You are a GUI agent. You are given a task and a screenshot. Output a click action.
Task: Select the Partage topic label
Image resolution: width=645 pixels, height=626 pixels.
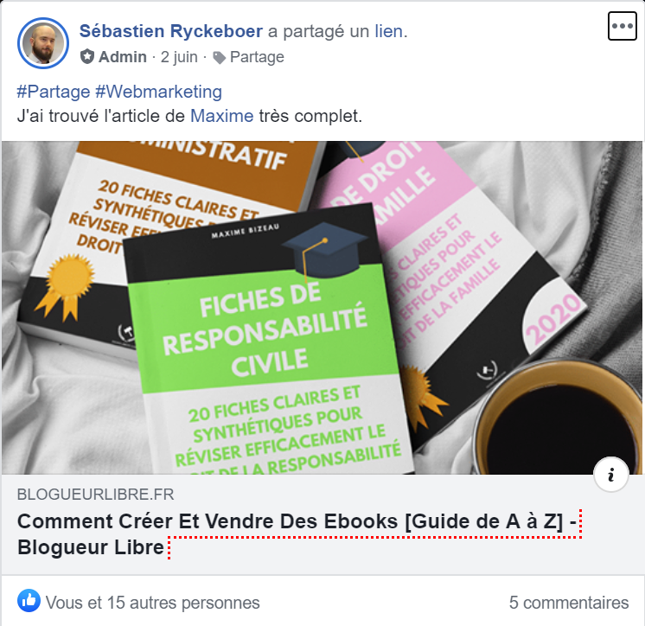[x=257, y=57]
